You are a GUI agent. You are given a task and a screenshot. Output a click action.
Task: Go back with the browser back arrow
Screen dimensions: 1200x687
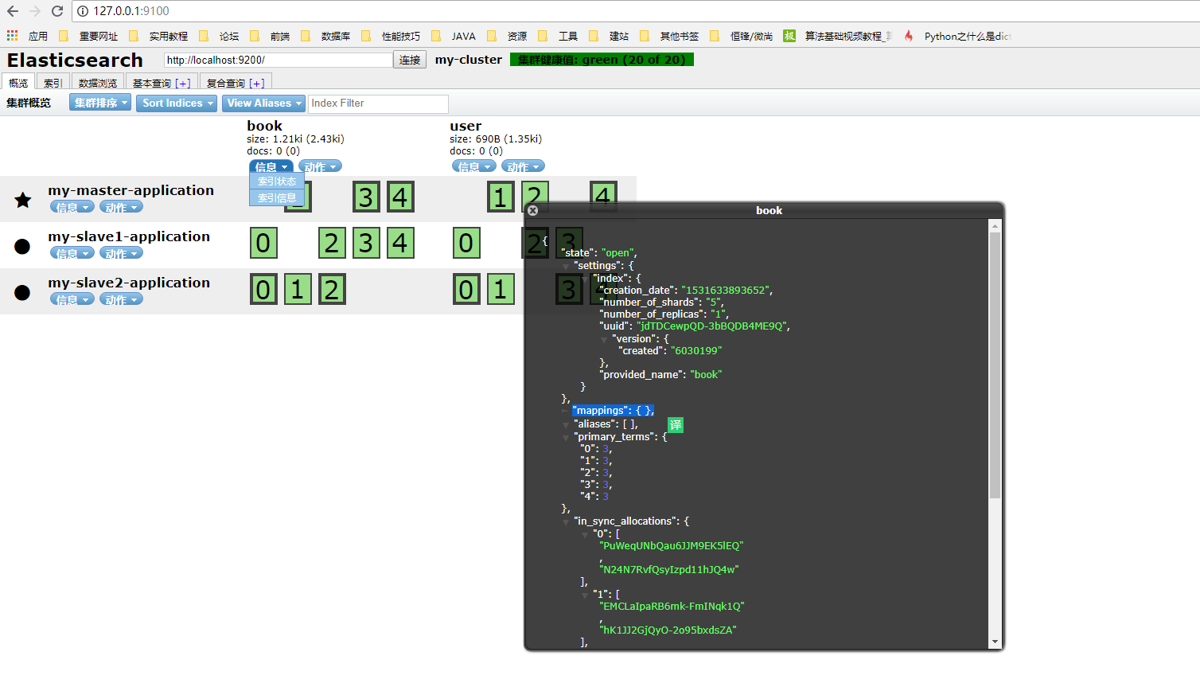(x=13, y=11)
